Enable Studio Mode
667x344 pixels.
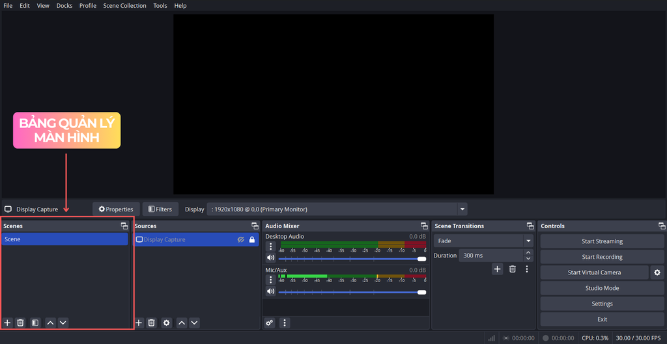click(602, 288)
